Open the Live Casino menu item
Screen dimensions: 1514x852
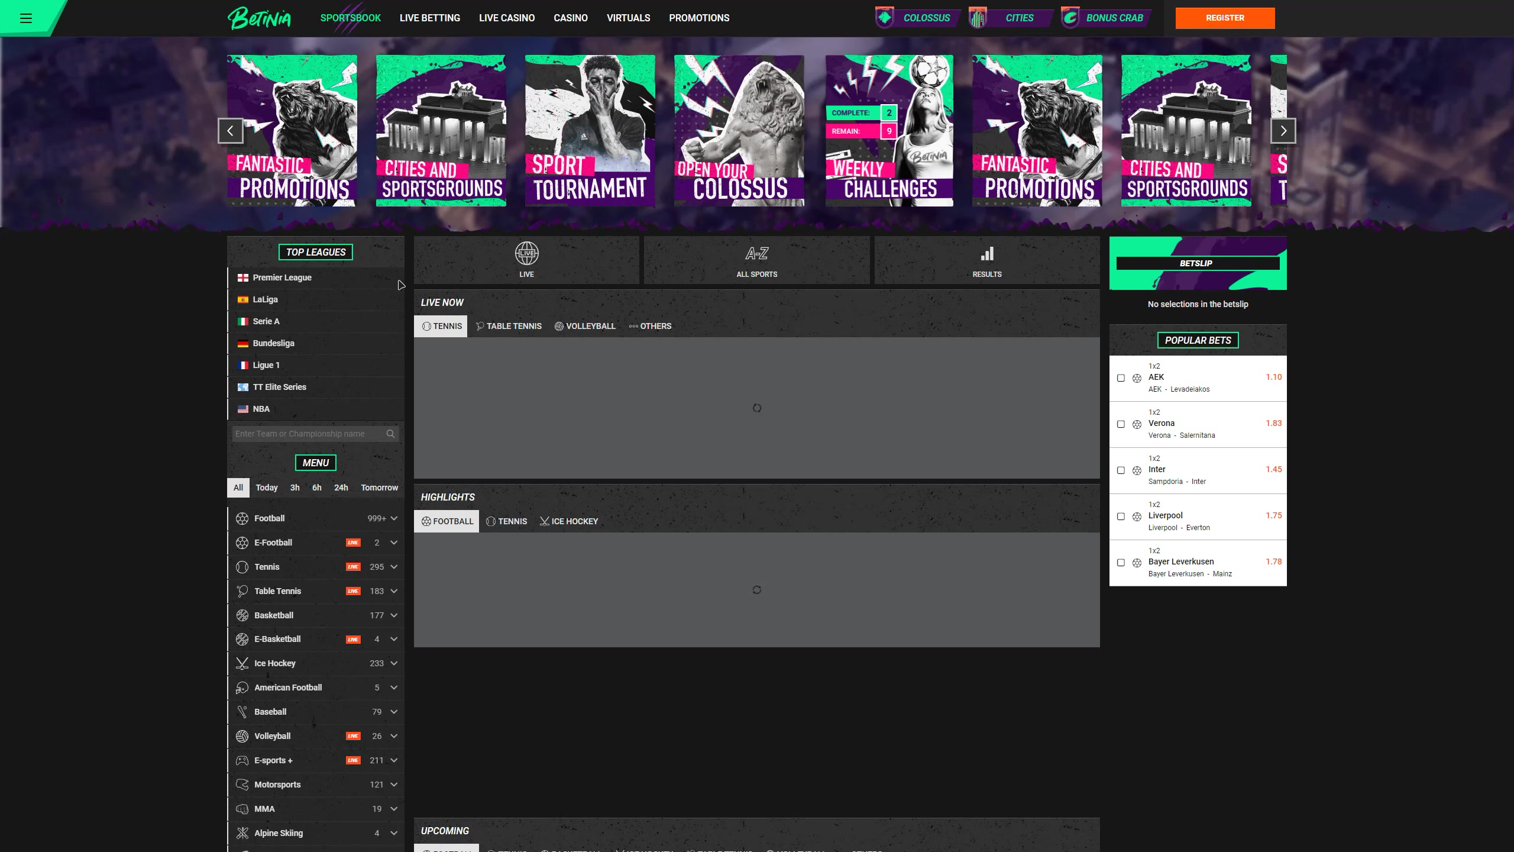pos(506,18)
